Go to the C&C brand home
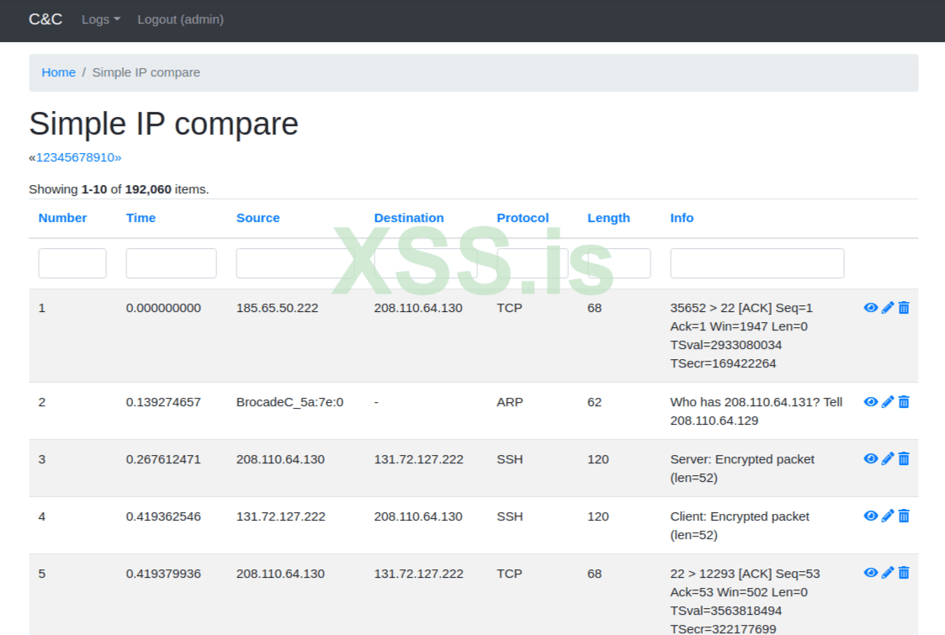 (x=45, y=19)
